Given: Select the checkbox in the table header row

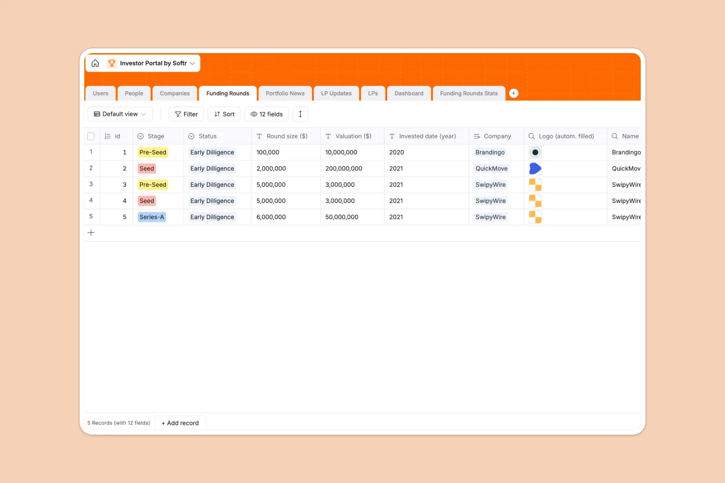Looking at the screenshot, I should click(91, 136).
